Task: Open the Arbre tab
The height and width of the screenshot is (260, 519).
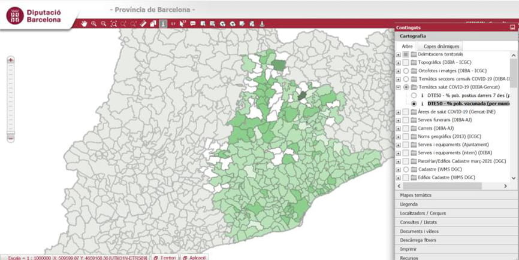Action: (407, 46)
